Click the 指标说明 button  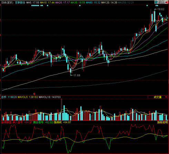coord(162,122)
